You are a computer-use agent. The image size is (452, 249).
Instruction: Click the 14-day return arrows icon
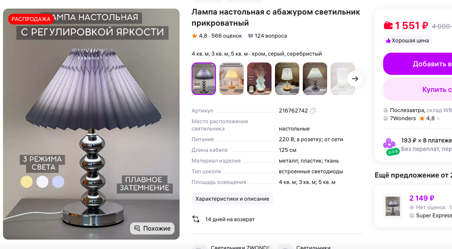(196, 219)
